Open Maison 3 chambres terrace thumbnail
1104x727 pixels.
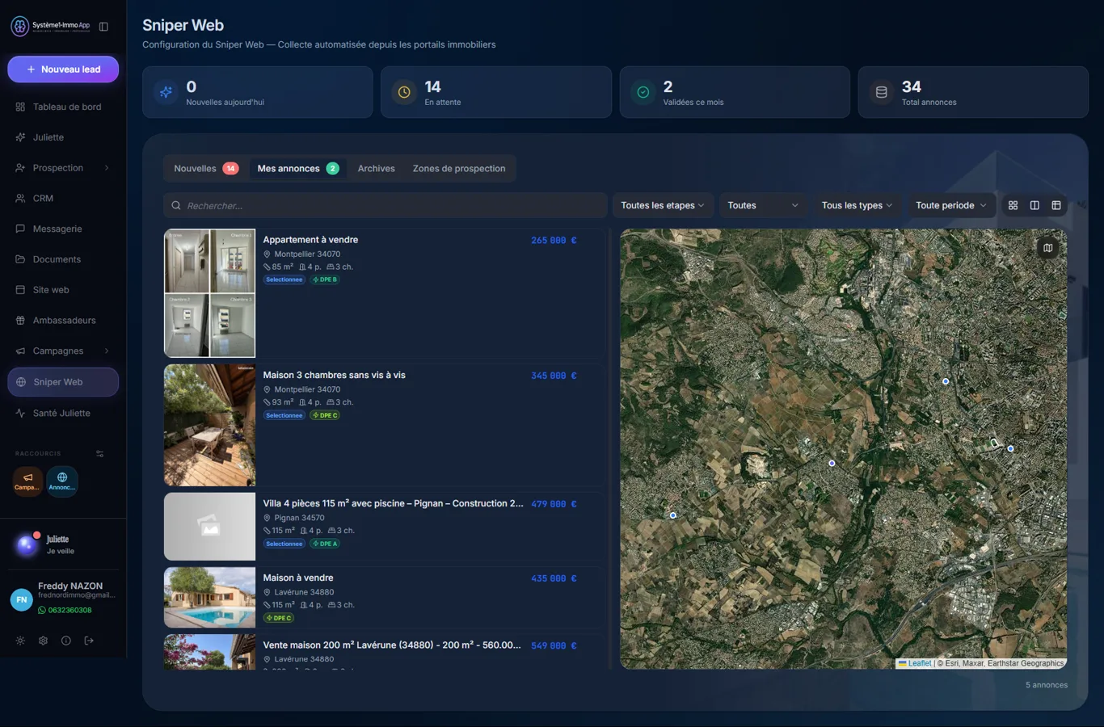tap(209, 425)
